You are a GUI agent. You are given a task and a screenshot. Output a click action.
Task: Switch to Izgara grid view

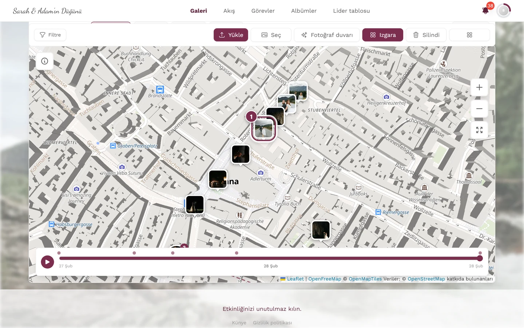click(383, 35)
